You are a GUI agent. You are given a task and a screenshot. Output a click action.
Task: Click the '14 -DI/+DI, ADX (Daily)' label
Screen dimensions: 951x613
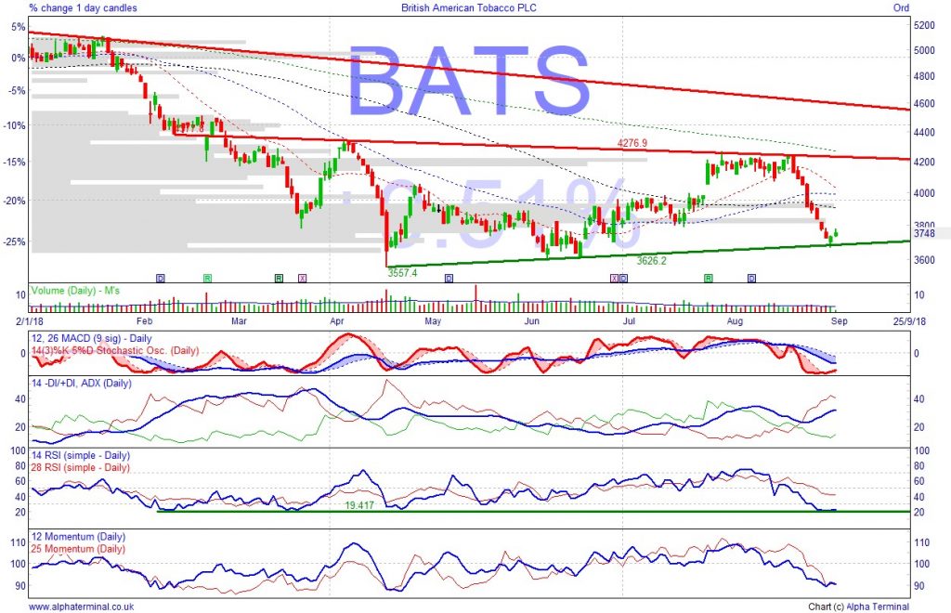point(82,384)
